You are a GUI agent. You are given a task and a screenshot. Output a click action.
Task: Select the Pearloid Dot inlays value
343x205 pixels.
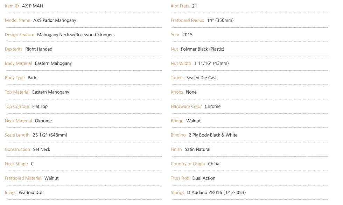[x=31, y=192]
